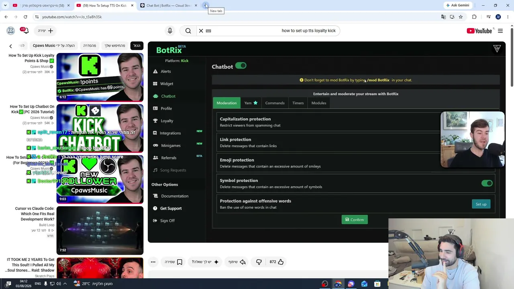Viewport: 514px width, 289px height.
Task: View site information beside the URL
Action: tap(37, 17)
